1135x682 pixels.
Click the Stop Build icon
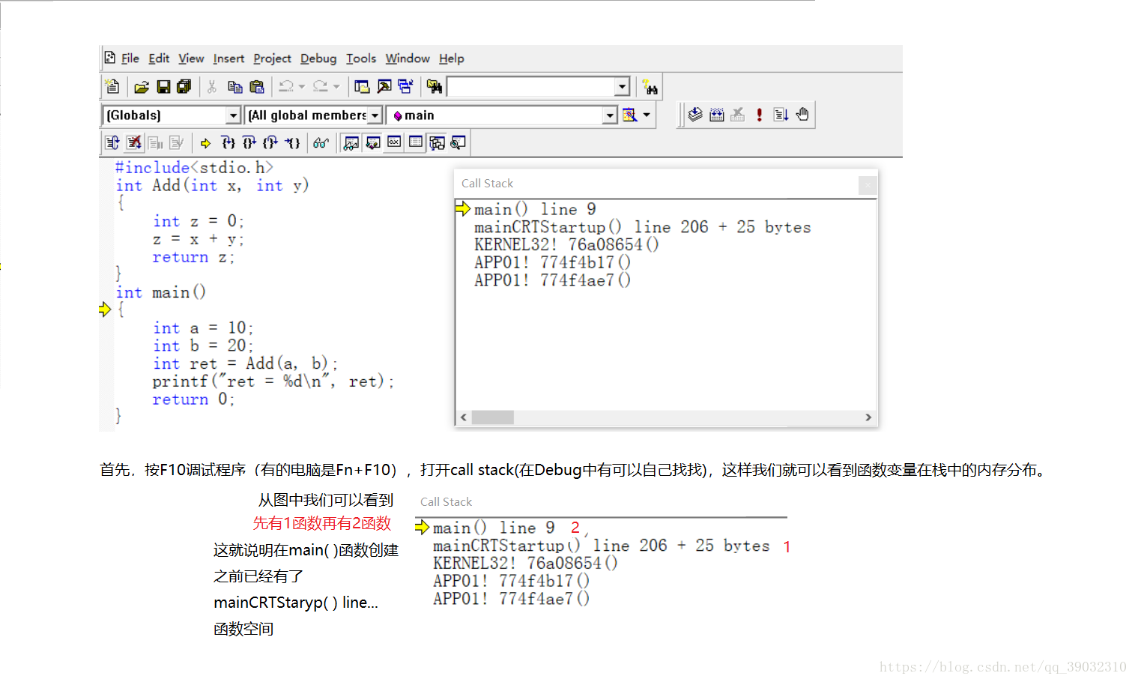(x=738, y=115)
